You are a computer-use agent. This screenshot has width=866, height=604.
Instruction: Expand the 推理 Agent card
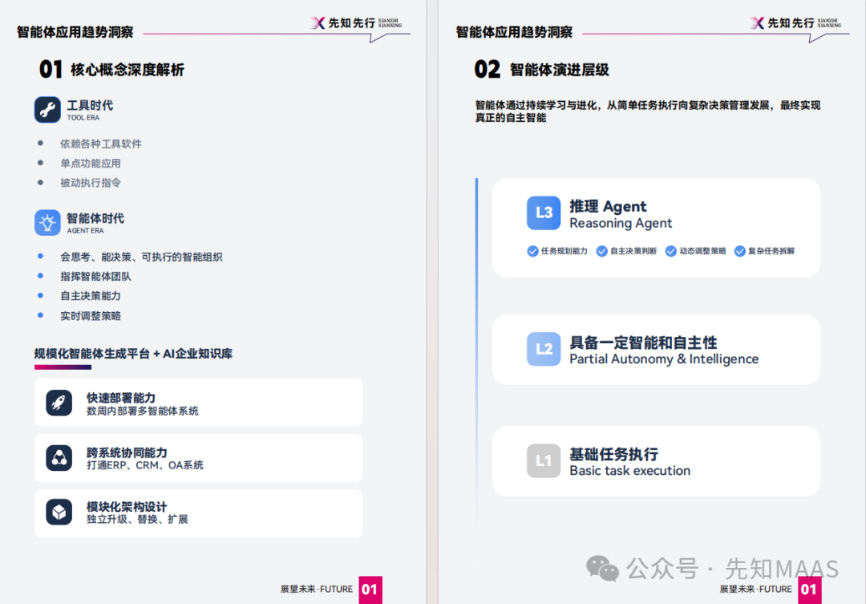pos(658,228)
